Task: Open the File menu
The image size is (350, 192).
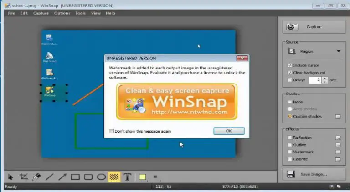Action: (x=11, y=13)
